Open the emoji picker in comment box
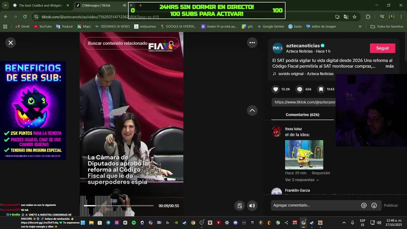Viewport: 407px width, 229px height. [x=374, y=205]
